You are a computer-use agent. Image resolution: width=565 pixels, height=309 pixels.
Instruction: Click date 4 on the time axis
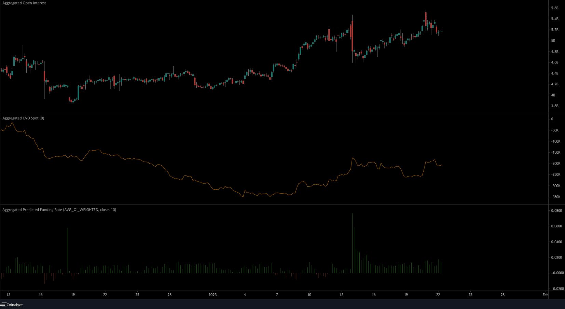[245, 295]
